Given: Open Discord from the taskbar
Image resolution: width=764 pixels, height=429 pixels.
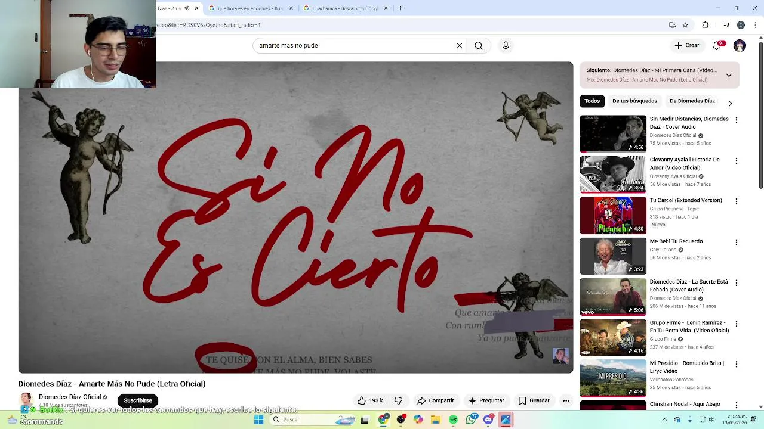Looking at the screenshot, I should tap(488, 420).
